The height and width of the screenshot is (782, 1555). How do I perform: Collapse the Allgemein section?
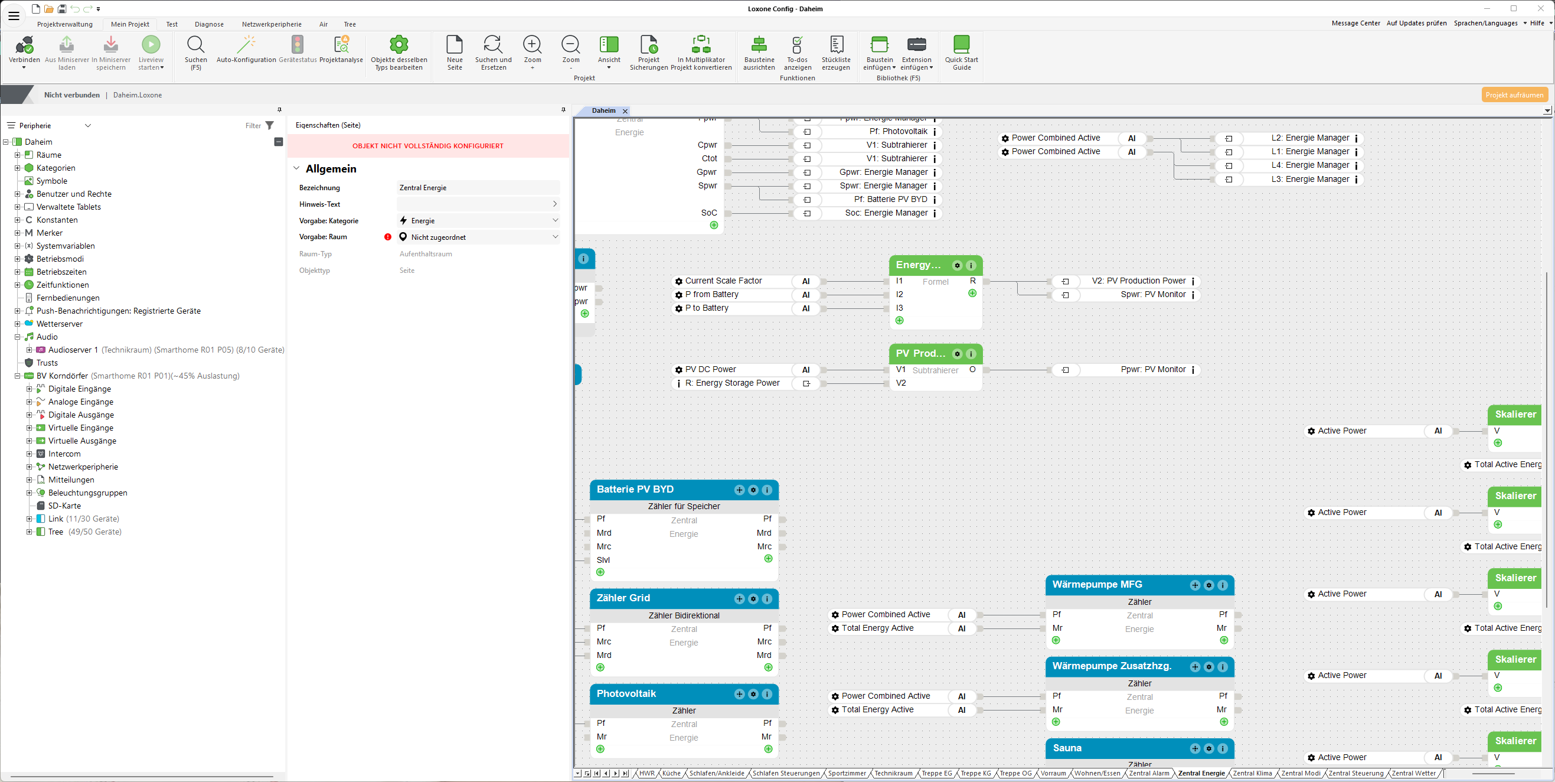click(x=296, y=168)
